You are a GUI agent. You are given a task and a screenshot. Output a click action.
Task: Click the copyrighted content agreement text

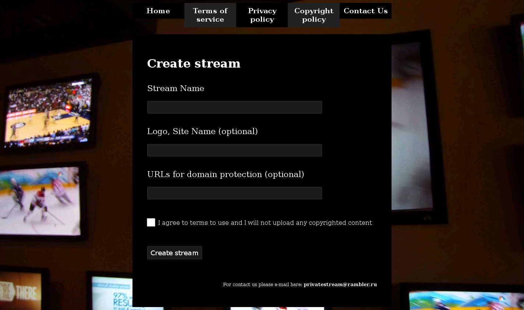[265, 223]
